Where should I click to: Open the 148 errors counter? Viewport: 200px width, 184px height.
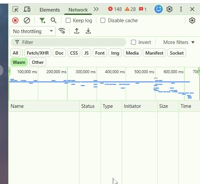tap(115, 9)
